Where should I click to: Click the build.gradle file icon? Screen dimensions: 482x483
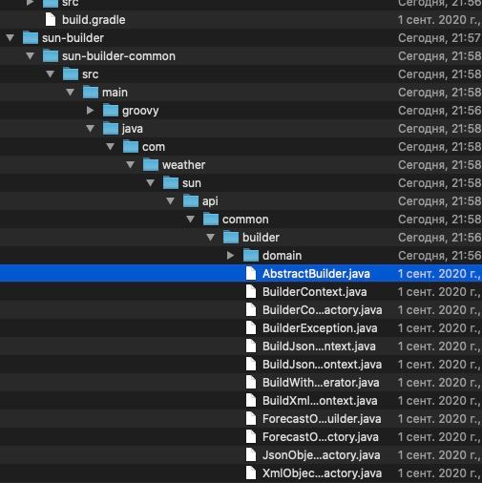[x=51, y=19]
